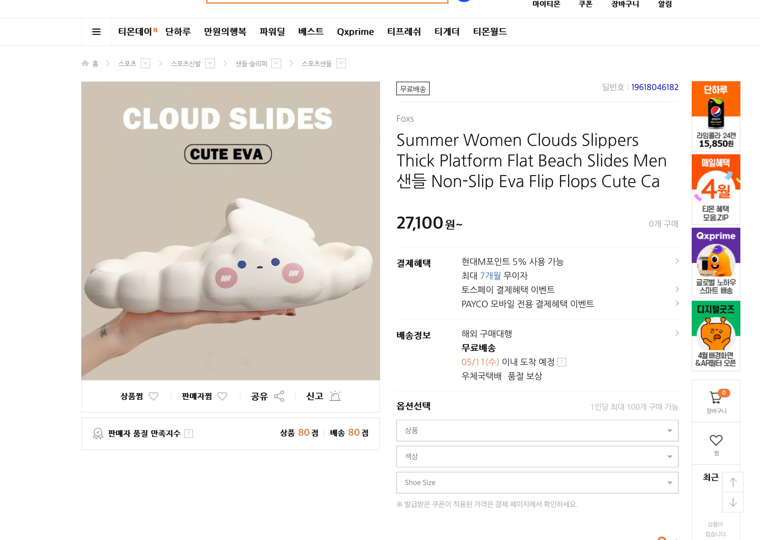Click the help icon next to 도착 예정
Image resolution: width=760 pixels, height=540 pixels.
[x=562, y=362]
